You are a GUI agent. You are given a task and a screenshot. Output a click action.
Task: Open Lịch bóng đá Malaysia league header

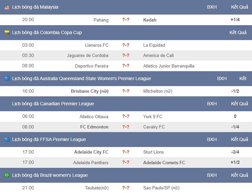35,7
